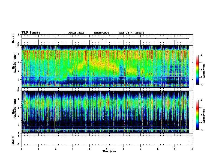Click the "-6" value on ch.1 colorbar
Screen dimensions: 216x167
point(201,55)
